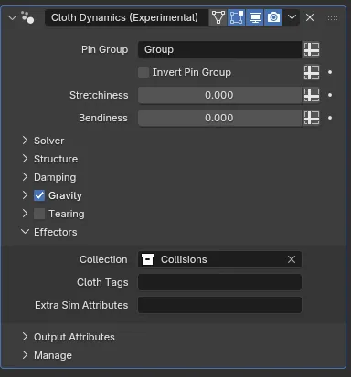Remove the Cloth Dynamics modifier
Viewport: 351px width, 377px height.
tap(310, 17)
